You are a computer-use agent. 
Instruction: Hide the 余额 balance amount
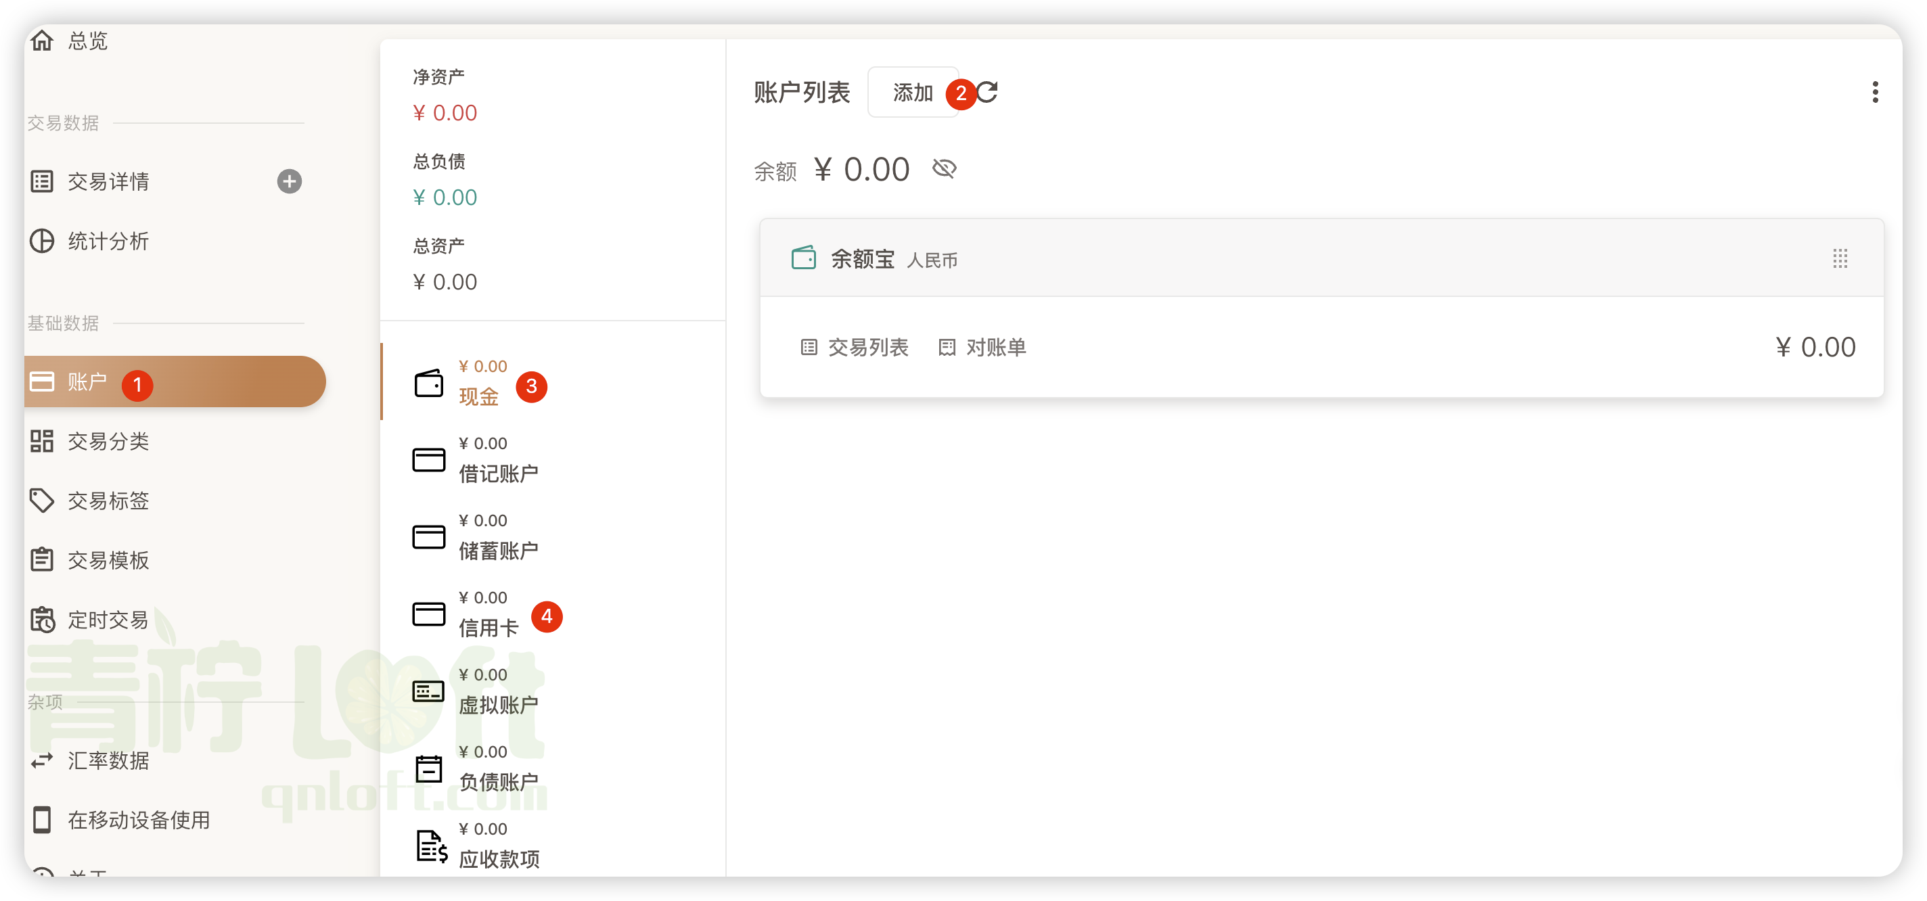(x=944, y=168)
